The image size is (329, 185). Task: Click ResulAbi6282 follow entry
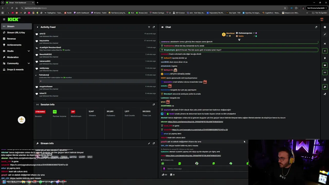(95, 55)
